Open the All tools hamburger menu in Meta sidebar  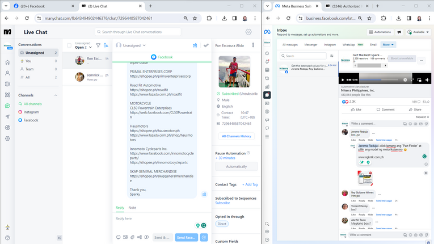[267, 137]
